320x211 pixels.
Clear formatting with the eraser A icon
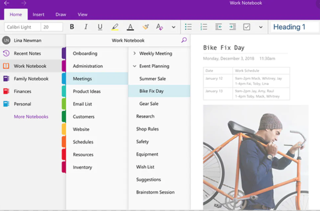[x=159, y=27]
